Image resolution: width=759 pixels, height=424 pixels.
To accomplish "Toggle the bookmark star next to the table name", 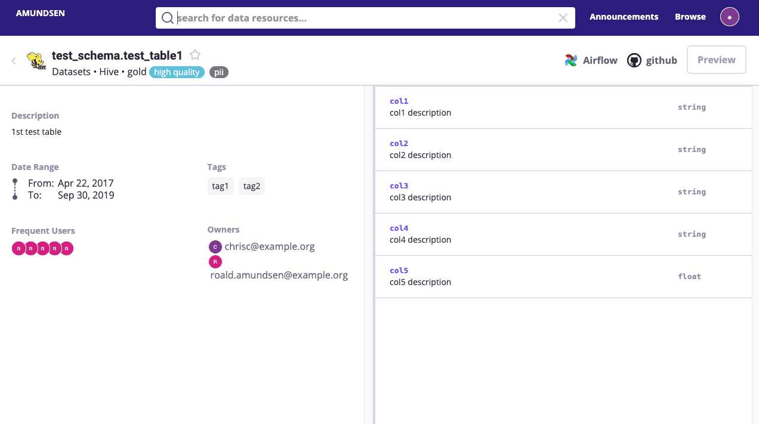I will 195,54.
